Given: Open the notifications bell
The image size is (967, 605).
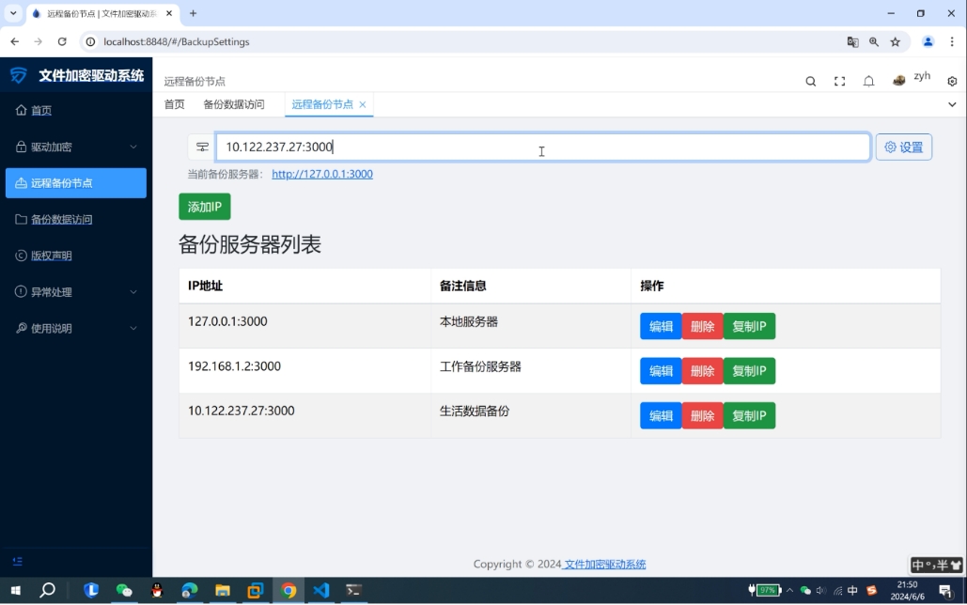Looking at the screenshot, I should click(868, 82).
